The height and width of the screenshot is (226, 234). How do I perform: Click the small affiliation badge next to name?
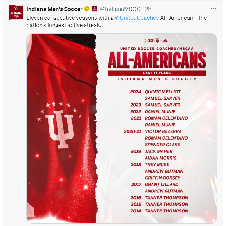94,9
